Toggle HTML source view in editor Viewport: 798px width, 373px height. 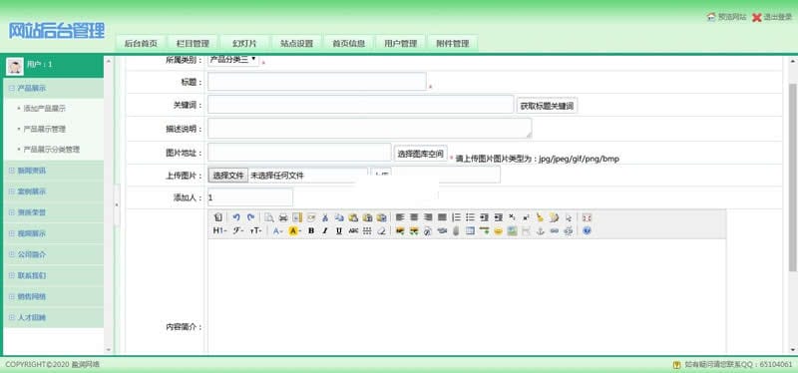coord(217,217)
